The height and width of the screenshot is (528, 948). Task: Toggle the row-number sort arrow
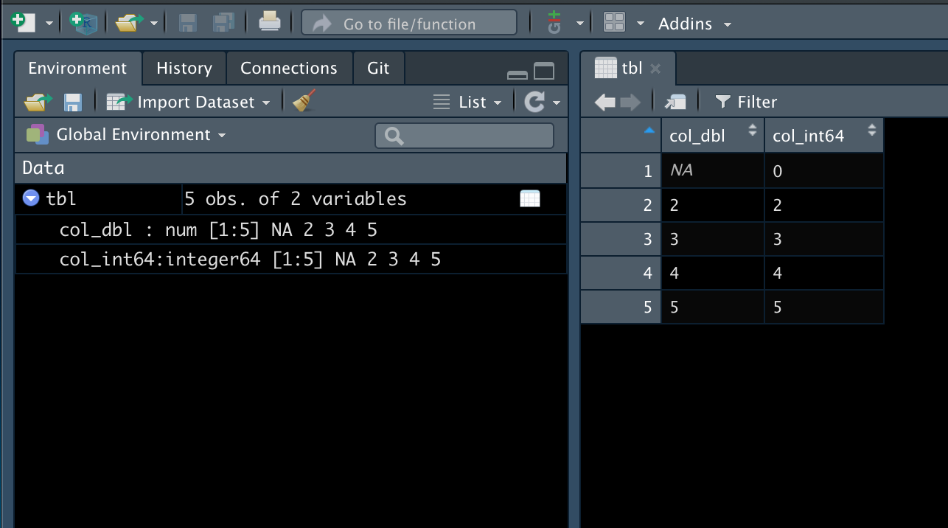[x=648, y=130]
